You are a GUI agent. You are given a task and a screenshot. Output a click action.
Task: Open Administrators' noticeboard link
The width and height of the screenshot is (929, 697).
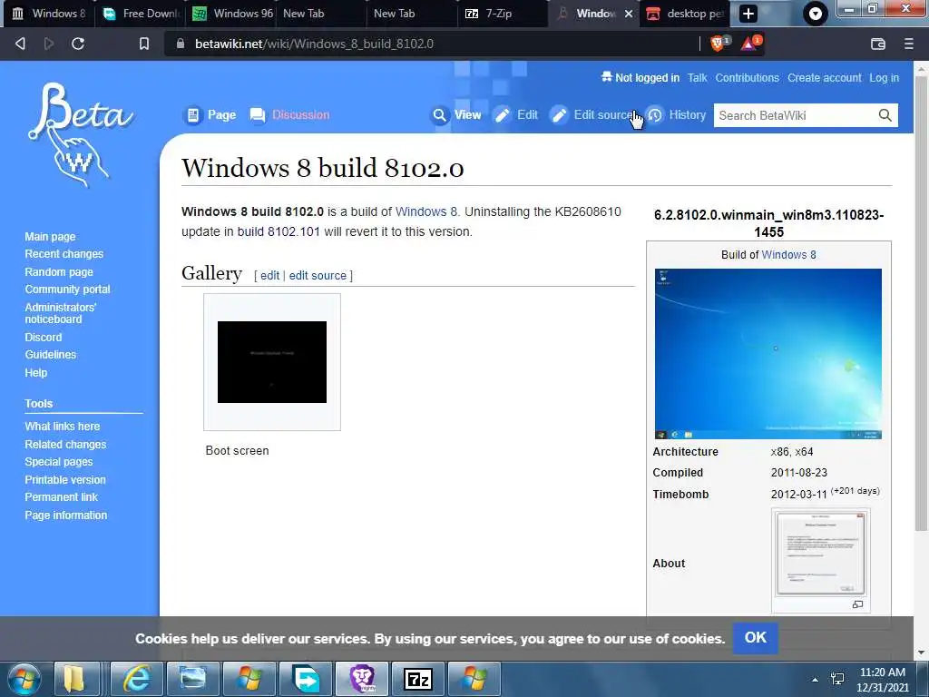point(61,313)
